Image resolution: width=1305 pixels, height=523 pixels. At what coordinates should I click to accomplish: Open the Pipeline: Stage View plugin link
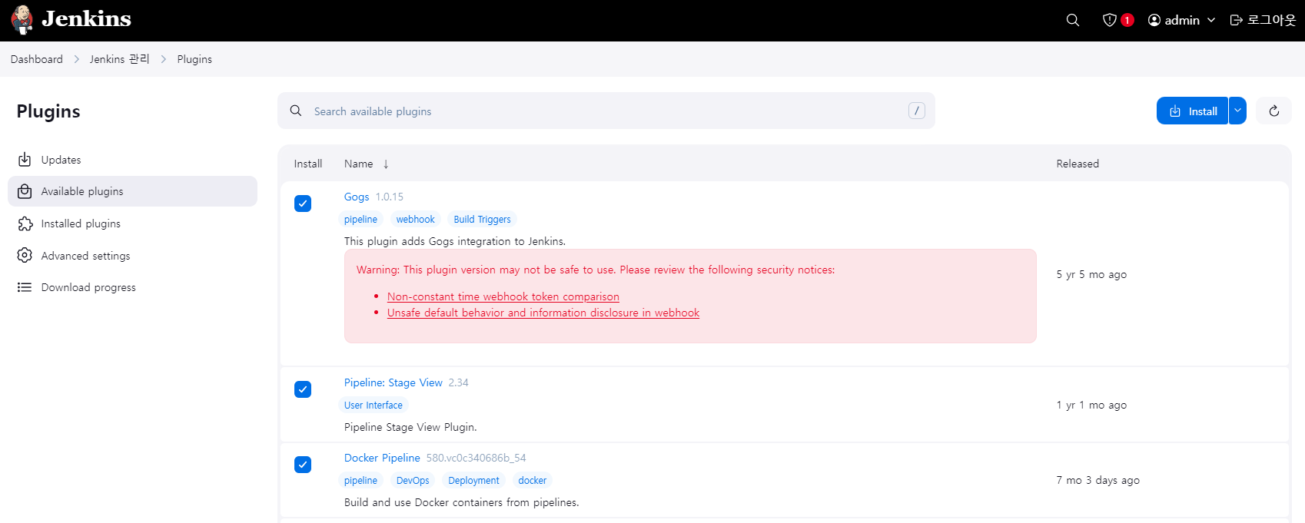393,382
